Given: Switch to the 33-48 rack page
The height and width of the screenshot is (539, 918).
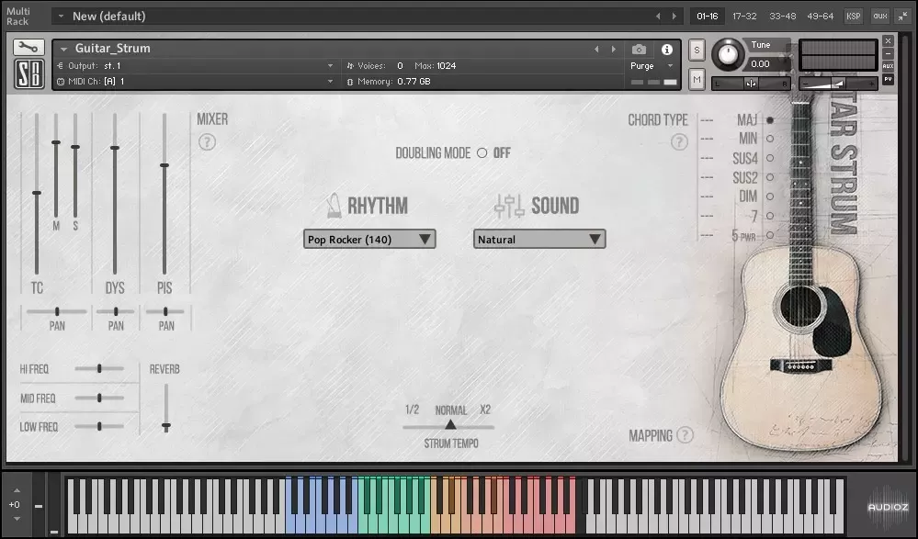Looking at the screenshot, I should (x=783, y=17).
